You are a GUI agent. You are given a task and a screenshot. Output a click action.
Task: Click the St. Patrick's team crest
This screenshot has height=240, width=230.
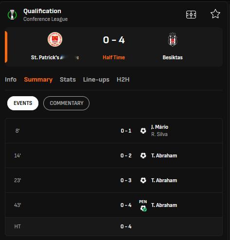click(55, 39)
